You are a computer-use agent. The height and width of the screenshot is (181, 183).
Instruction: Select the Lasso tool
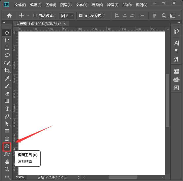[x=7, y=55]
